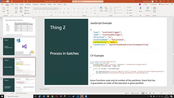This screenshot has width=174, height=98.
Task: Click the Format Painter brush icon
Action: coord(8,13)
